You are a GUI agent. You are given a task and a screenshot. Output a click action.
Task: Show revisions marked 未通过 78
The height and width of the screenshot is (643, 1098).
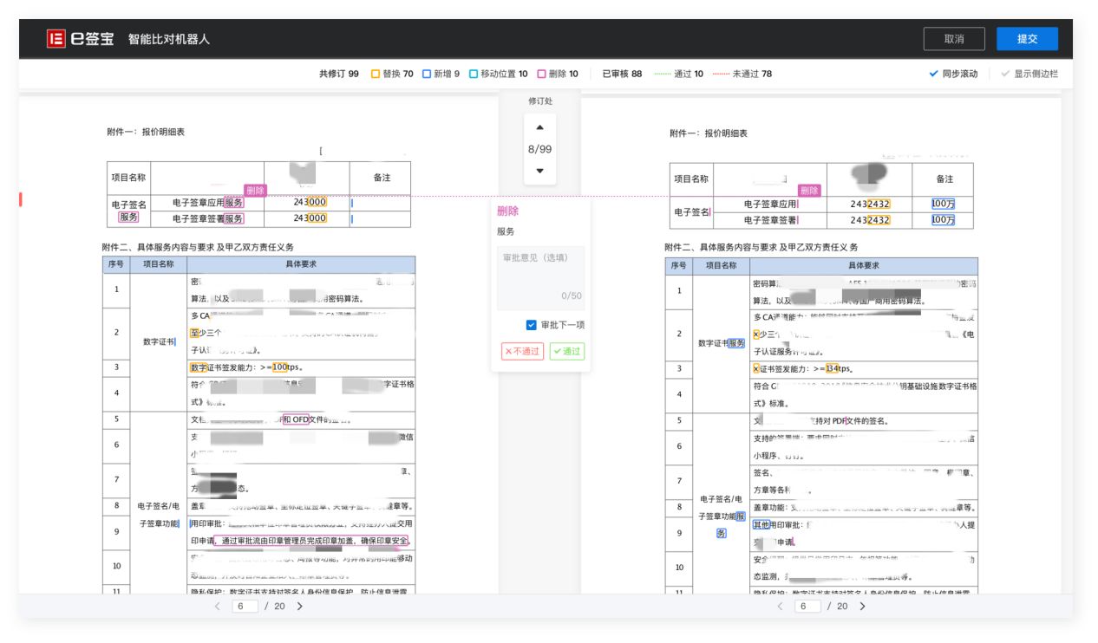click(742, 74)
